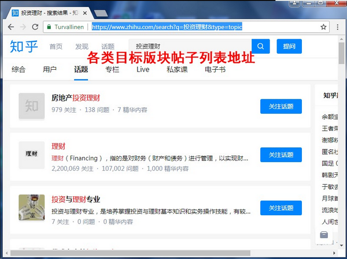Click the vertical scroll up arrow
The image size is (347, 259).
[x=341, y=39]
